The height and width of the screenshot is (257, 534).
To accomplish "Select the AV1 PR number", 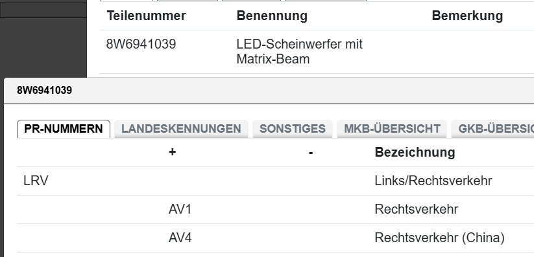I will tap(180, 209).
